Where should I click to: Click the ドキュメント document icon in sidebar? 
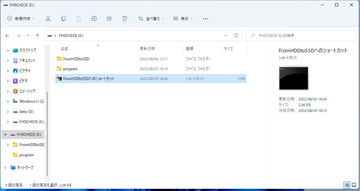point(15,61)
